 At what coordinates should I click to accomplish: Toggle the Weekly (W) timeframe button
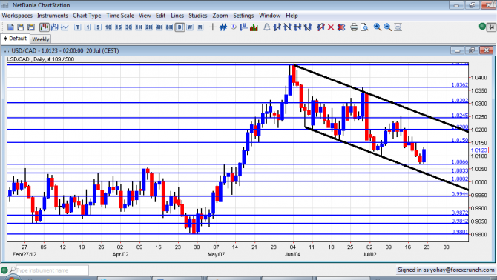[190, 27]
